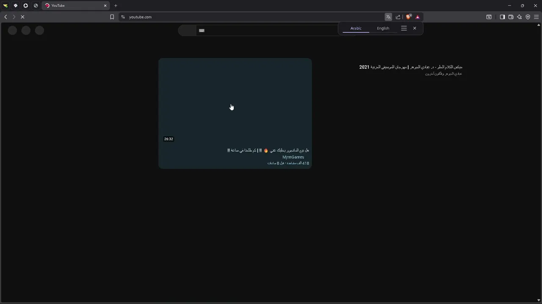This screenshot has height=304, width=542.
Task: Focus the youtube.com address bar
Action: (x=254, y=17)
